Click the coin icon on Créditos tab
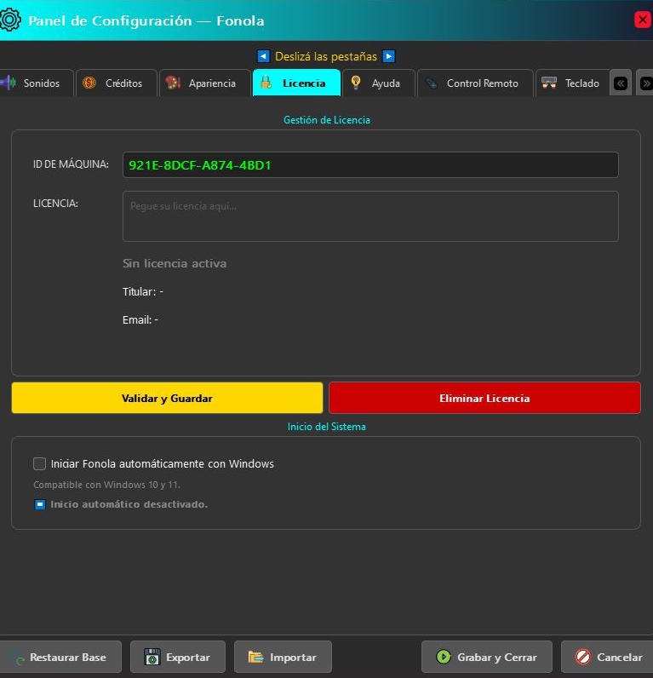This screenshot has width=653, height=678. (89, 83)
